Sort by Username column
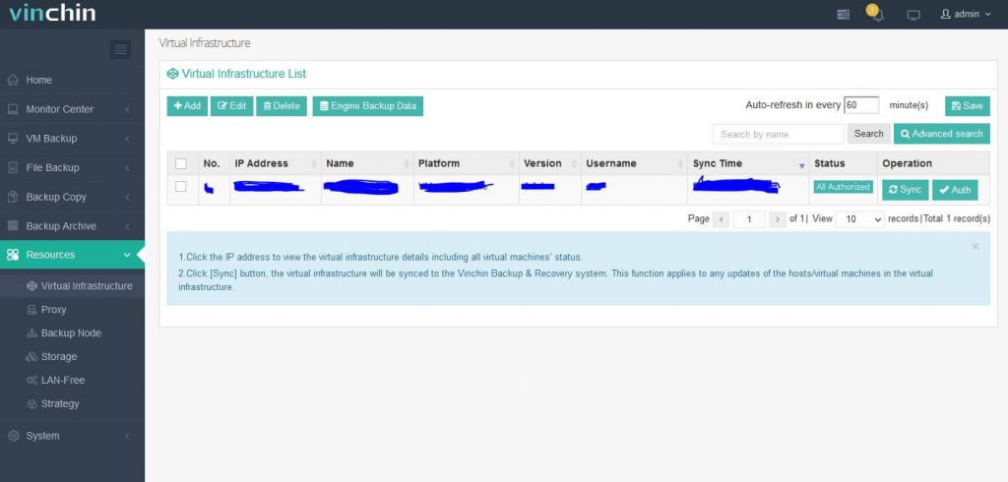The height and width of the screenshot is (482, 1008). pos(635,163)
